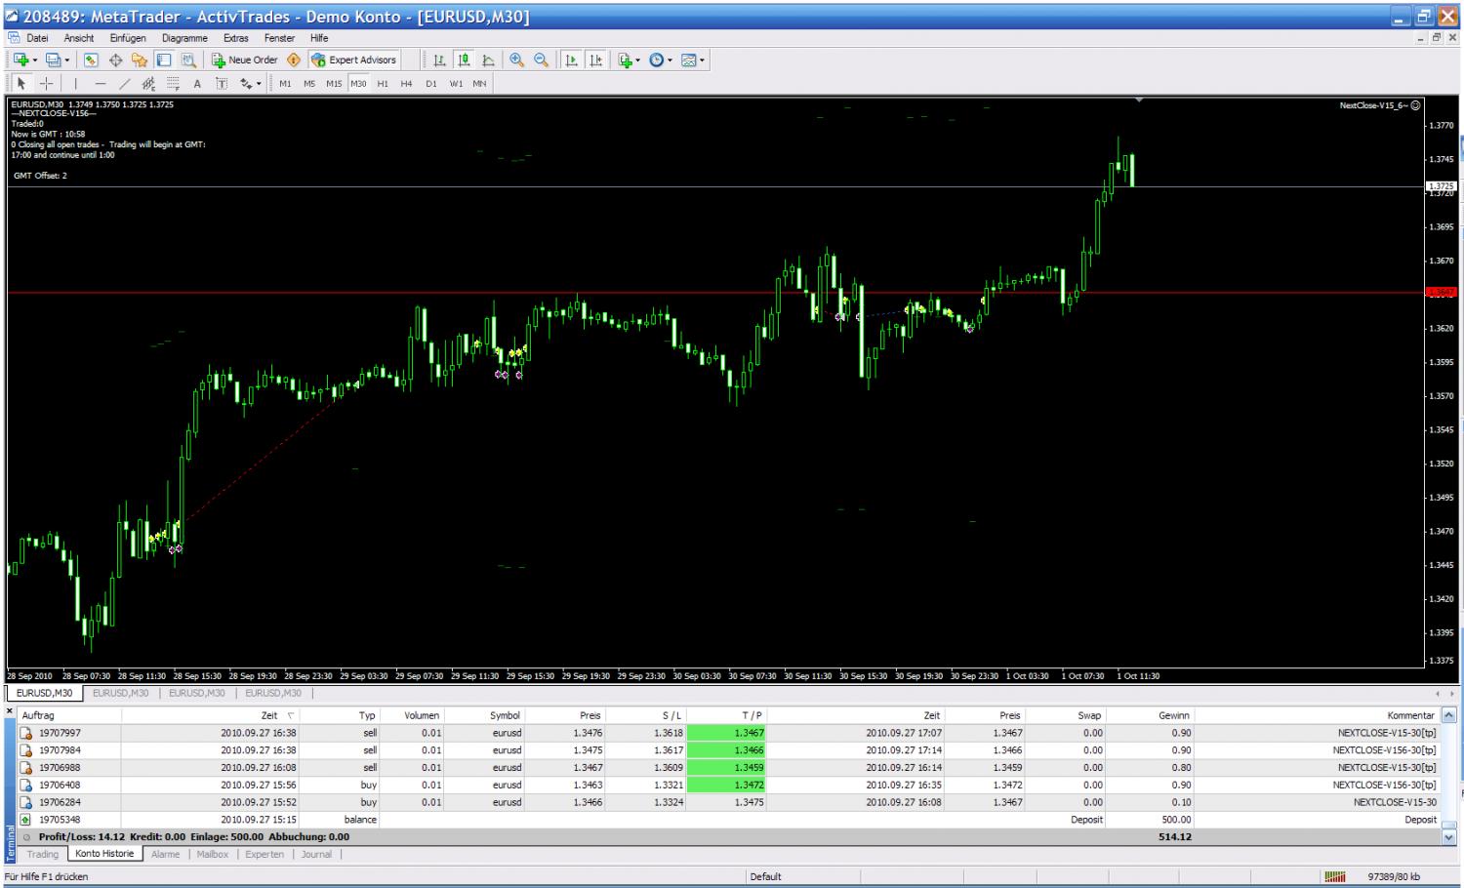Expand the Periods dropdown arrow
This screenshot has height=888, width=1464.
670,61
